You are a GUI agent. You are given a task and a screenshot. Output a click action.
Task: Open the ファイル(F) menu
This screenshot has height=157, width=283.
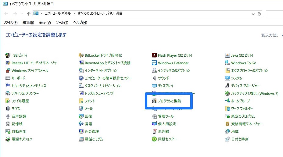(x=10, y=23)
